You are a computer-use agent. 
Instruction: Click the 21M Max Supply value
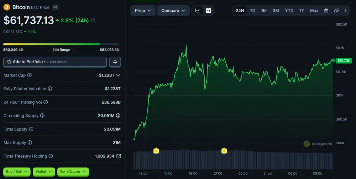[117, 142]
